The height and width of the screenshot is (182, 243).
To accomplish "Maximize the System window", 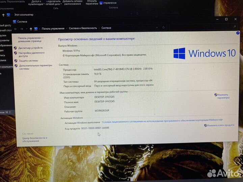I will tap(226, 19).
